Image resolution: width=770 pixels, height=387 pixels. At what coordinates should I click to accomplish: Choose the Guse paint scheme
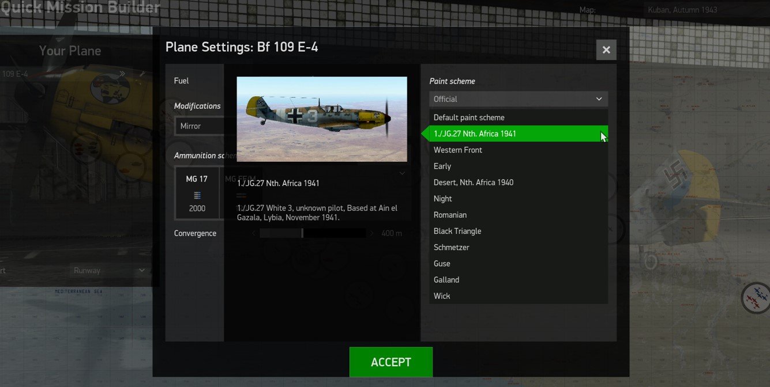click(x=519, y=263)
